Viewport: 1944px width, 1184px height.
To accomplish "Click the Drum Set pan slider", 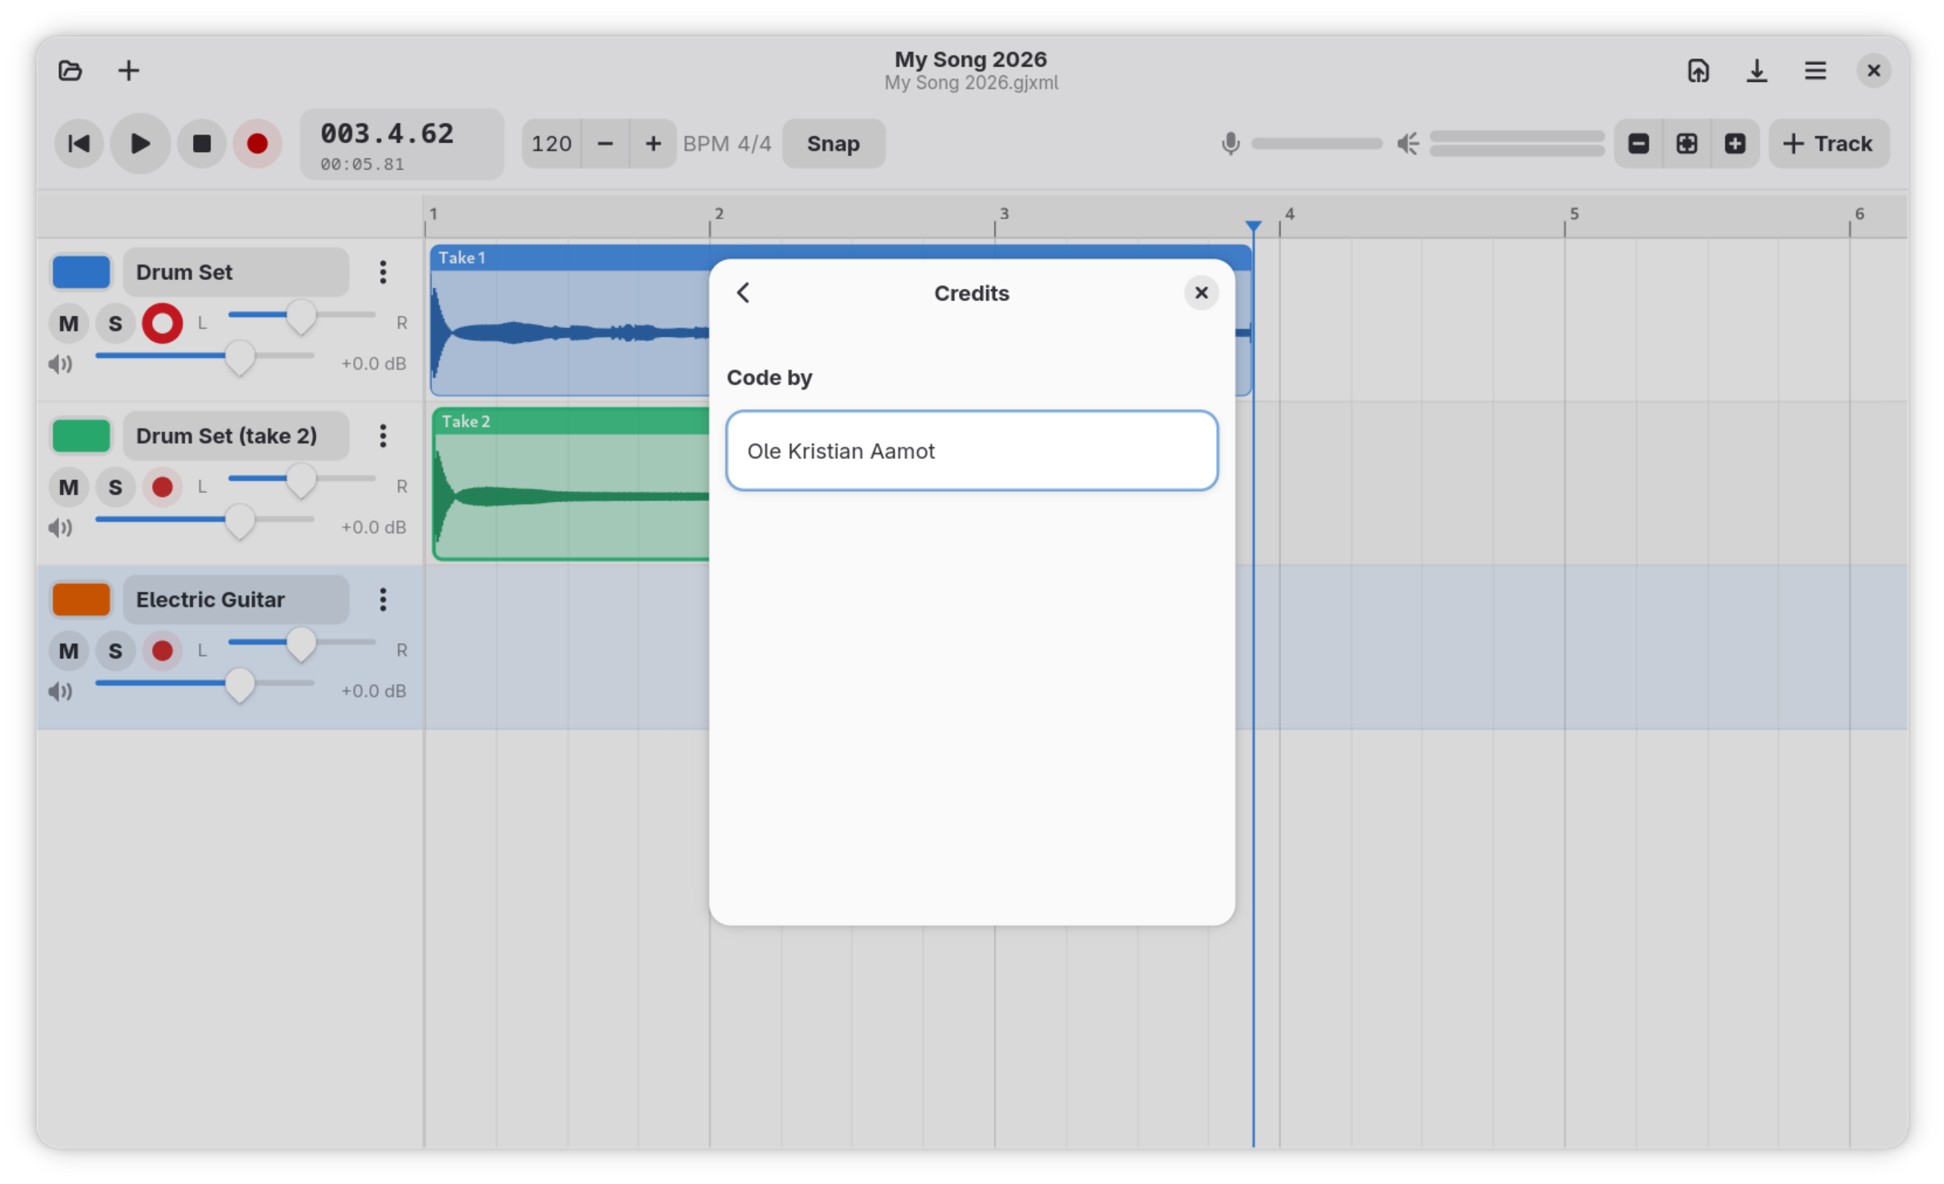I will point(301,316).
